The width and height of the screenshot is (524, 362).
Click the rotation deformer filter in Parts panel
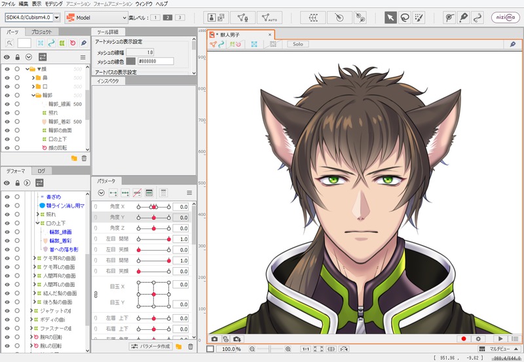73,43
